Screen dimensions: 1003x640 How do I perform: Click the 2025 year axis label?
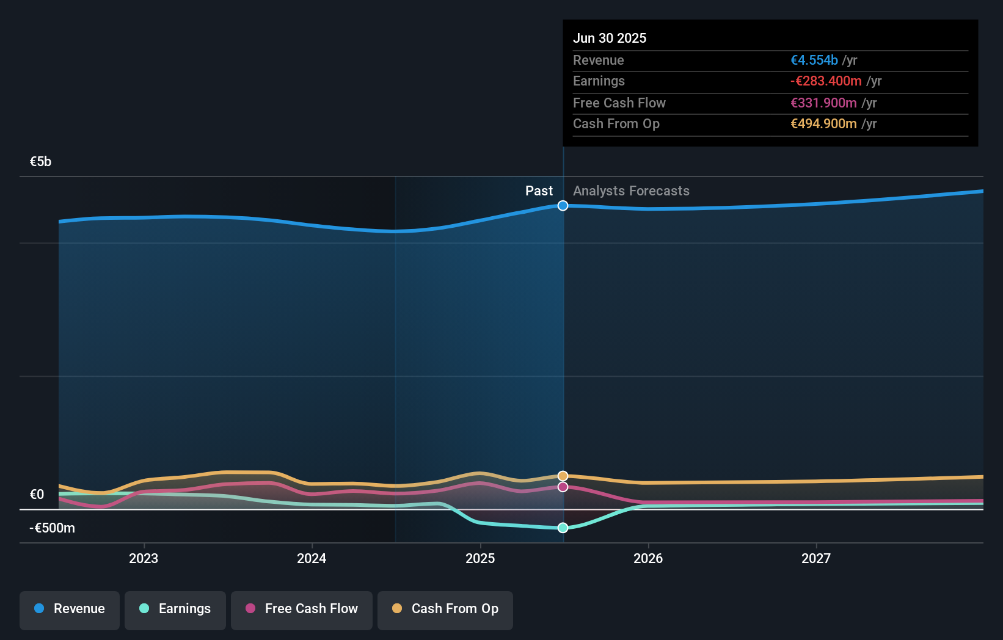[x=480, y=558]
